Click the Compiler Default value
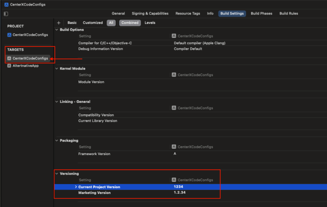This screenshot has width=327, height=207. point(188,49)
